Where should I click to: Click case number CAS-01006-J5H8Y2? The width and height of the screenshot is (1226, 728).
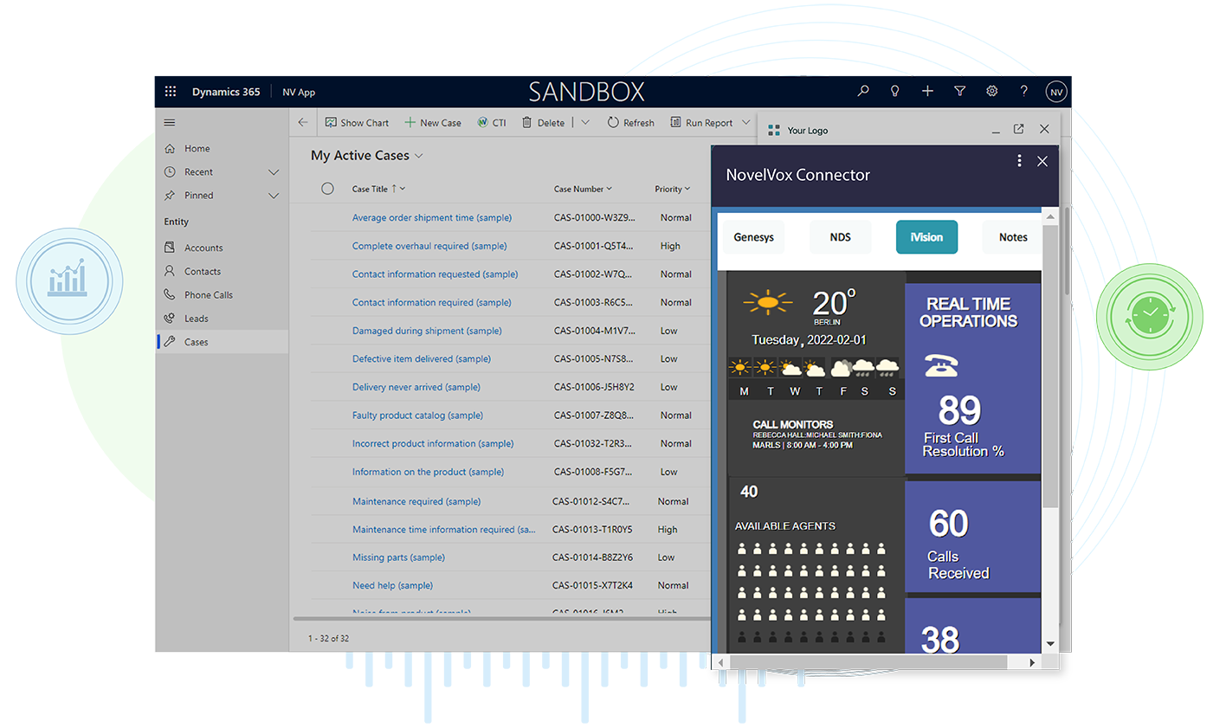pos(594,387)
